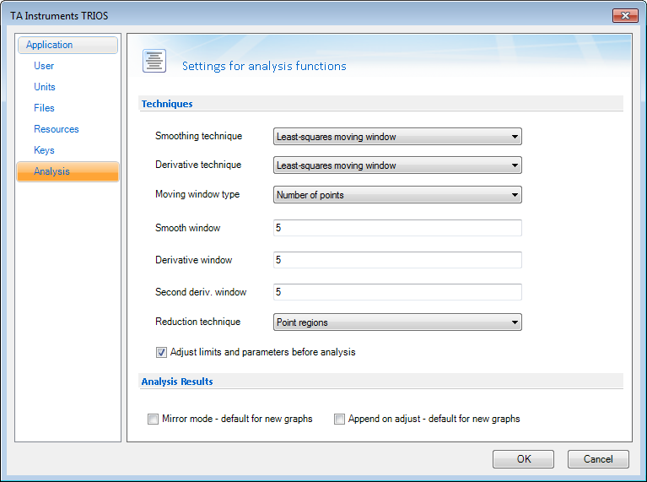Screen dimensions: 647x482
Task: Enable Mirror mode default for new graphs
Action: [x=153, y=420]
